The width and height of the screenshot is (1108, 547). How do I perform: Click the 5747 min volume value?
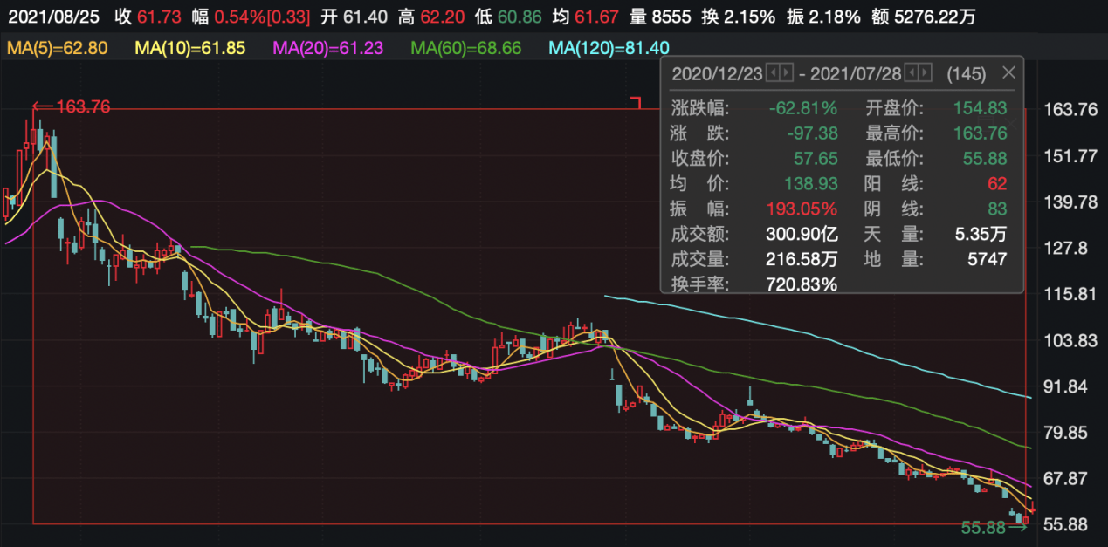[x=987, y=259]
